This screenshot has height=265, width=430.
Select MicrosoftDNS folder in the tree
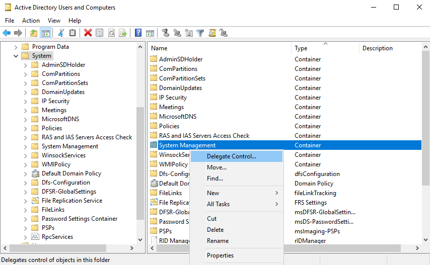pyautogui.click(x=60, y=119)
